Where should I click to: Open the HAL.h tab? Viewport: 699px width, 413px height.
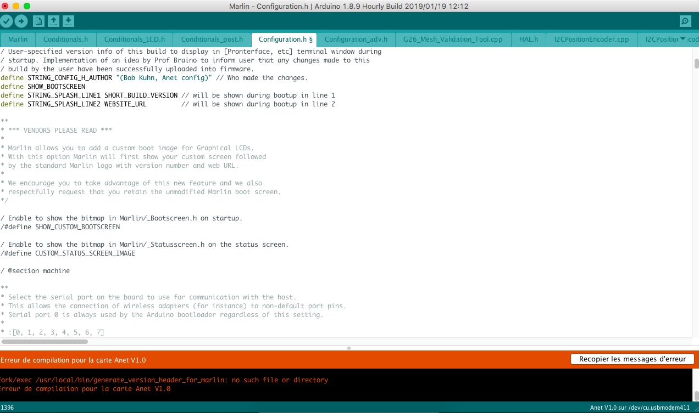pos(529,39)
